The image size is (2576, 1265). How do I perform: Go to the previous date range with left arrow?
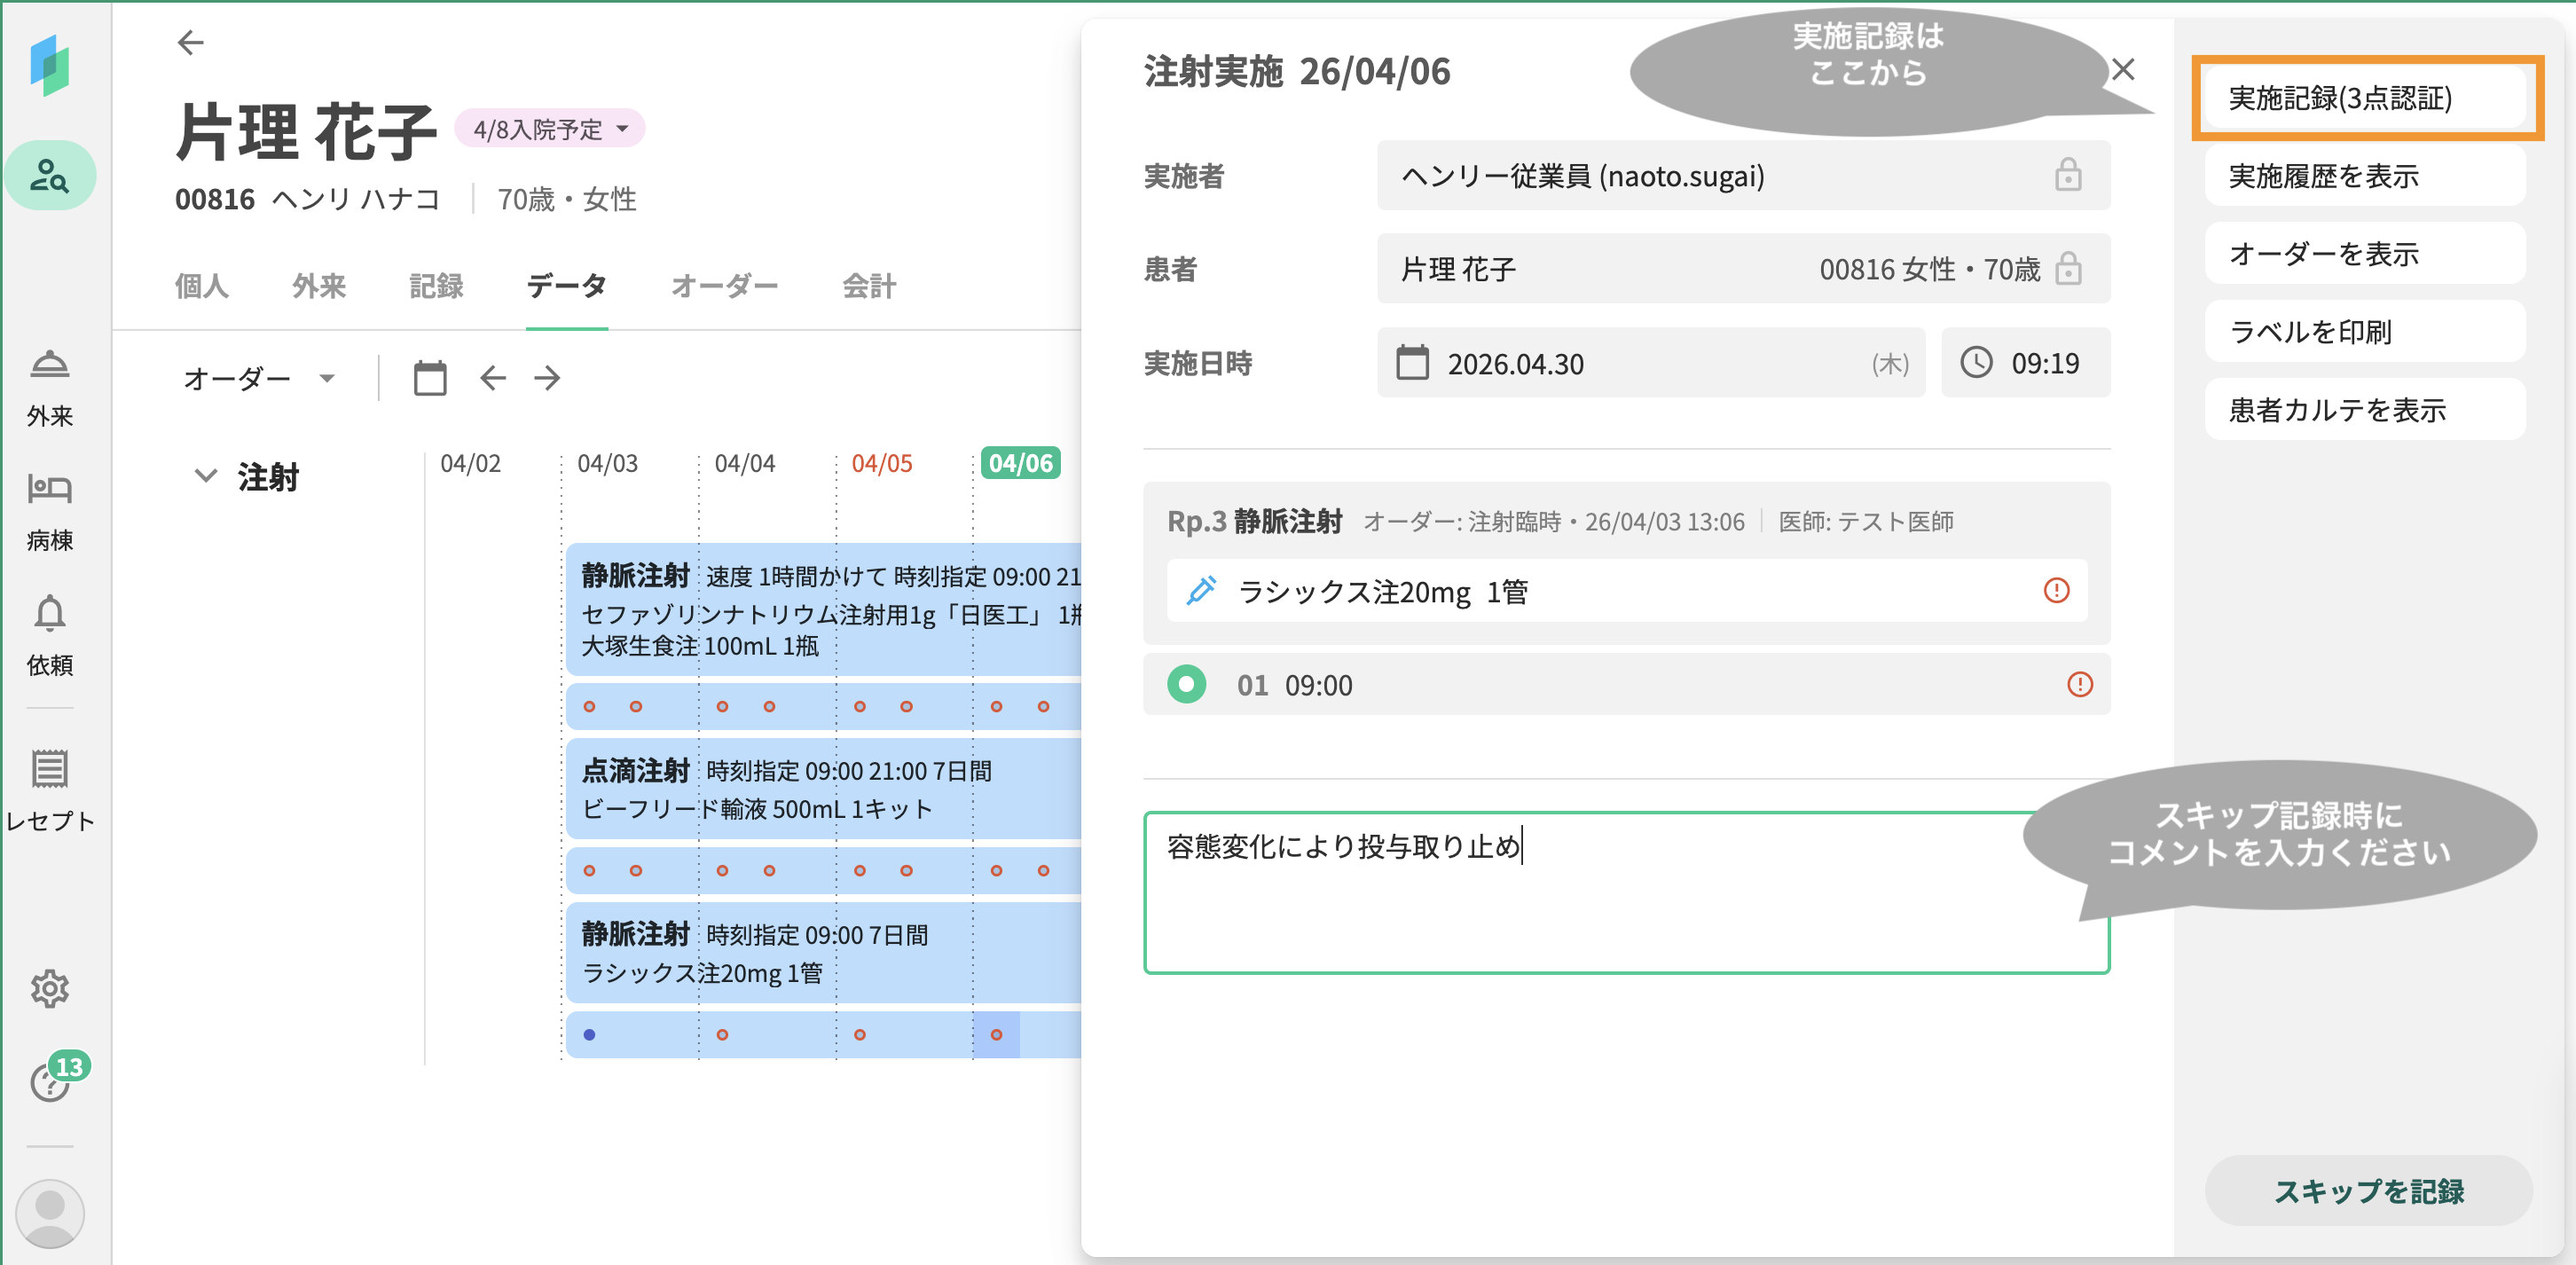tap(493, 378)
